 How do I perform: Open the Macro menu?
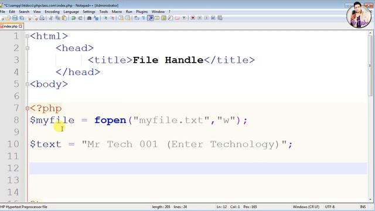click(117, 12)
